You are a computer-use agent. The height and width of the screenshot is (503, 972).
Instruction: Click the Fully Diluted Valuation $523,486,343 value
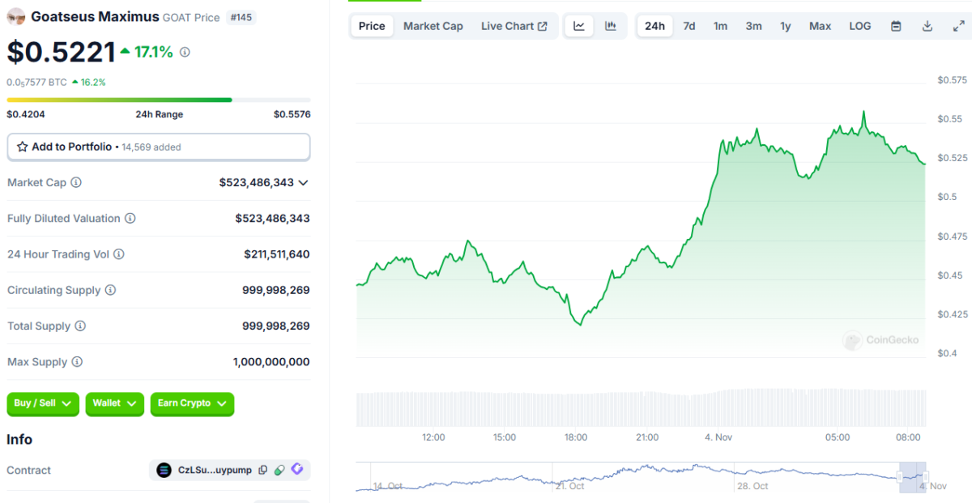tap(273, 219)
